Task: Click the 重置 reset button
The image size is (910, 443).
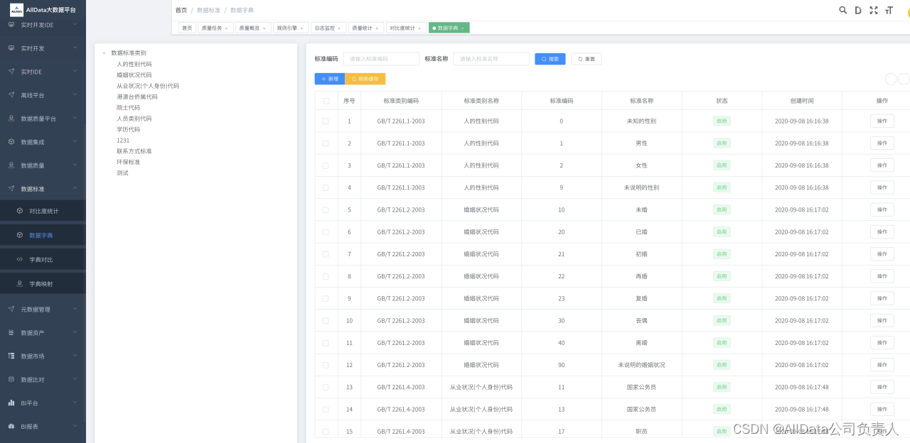Action: pyautogui.click(x=587, y=59)
